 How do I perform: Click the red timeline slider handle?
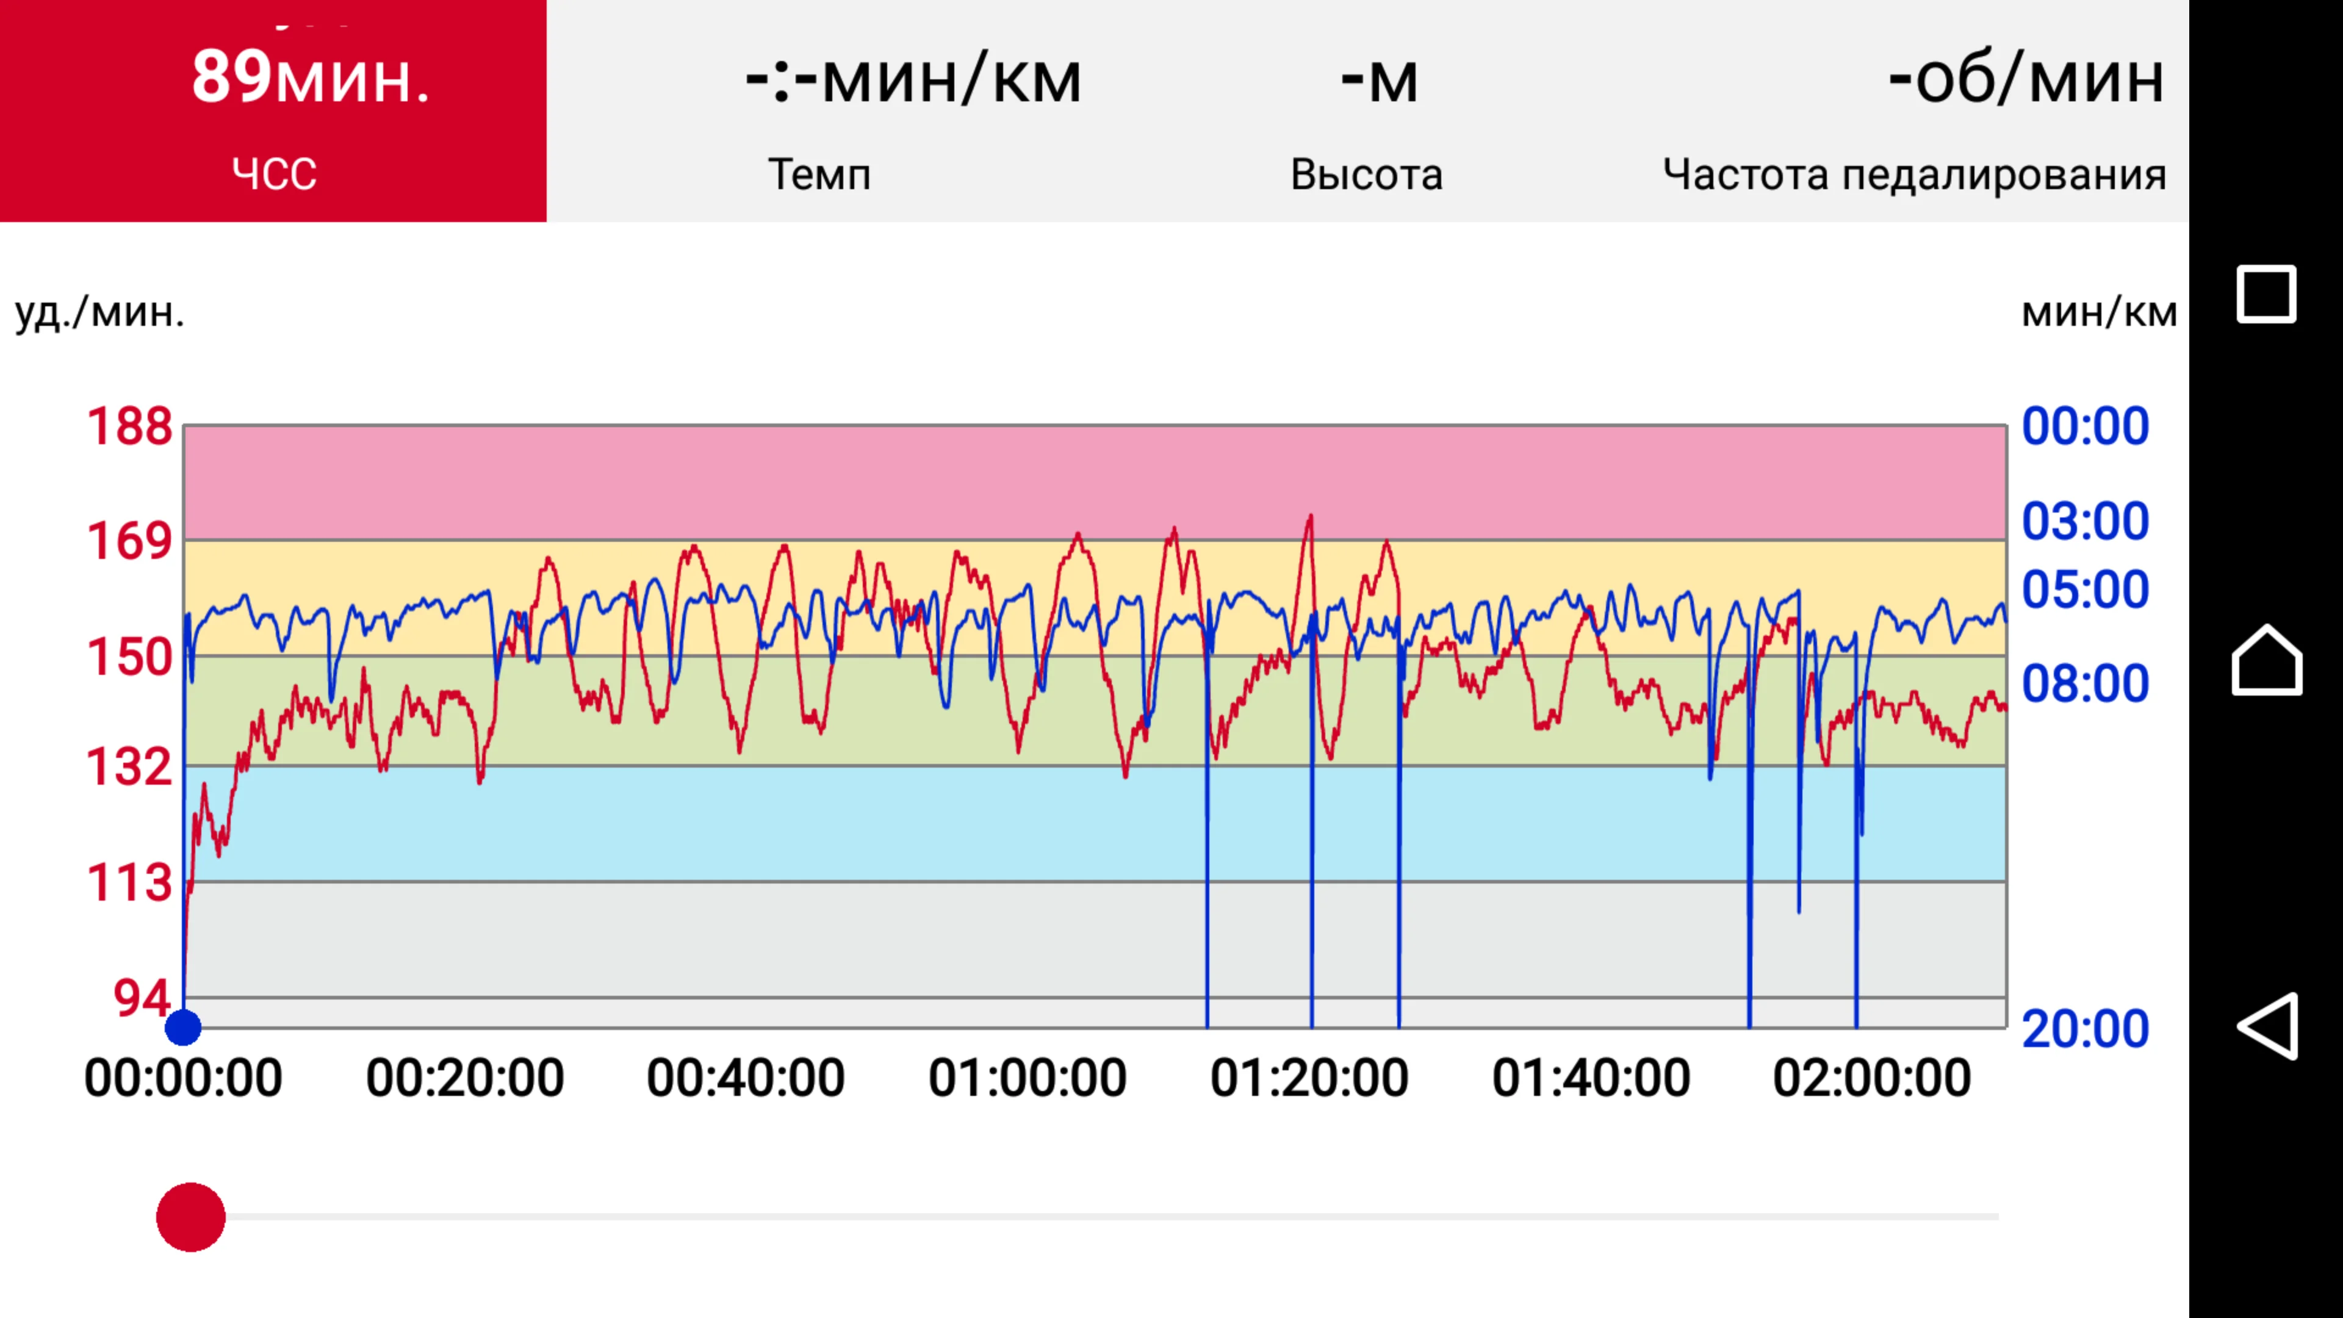[191, 1217]
